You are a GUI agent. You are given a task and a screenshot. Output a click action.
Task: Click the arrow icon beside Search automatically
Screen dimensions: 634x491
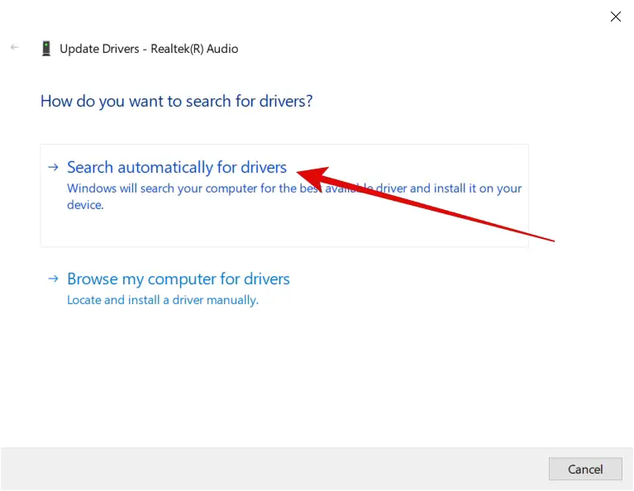pyautogui.click(x=54, y=167)
